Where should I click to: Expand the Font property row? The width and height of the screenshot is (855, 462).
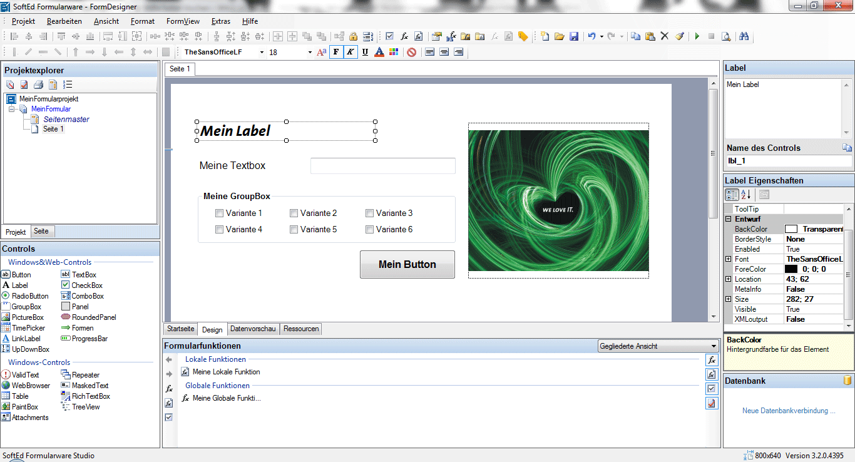click(x=729, y=259)
